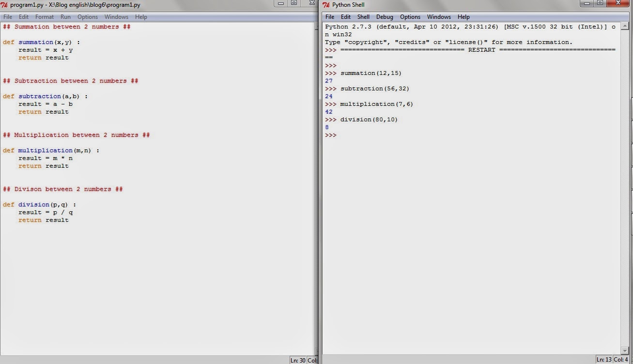Open the Windows menu in Python Shell

[439, 16]
